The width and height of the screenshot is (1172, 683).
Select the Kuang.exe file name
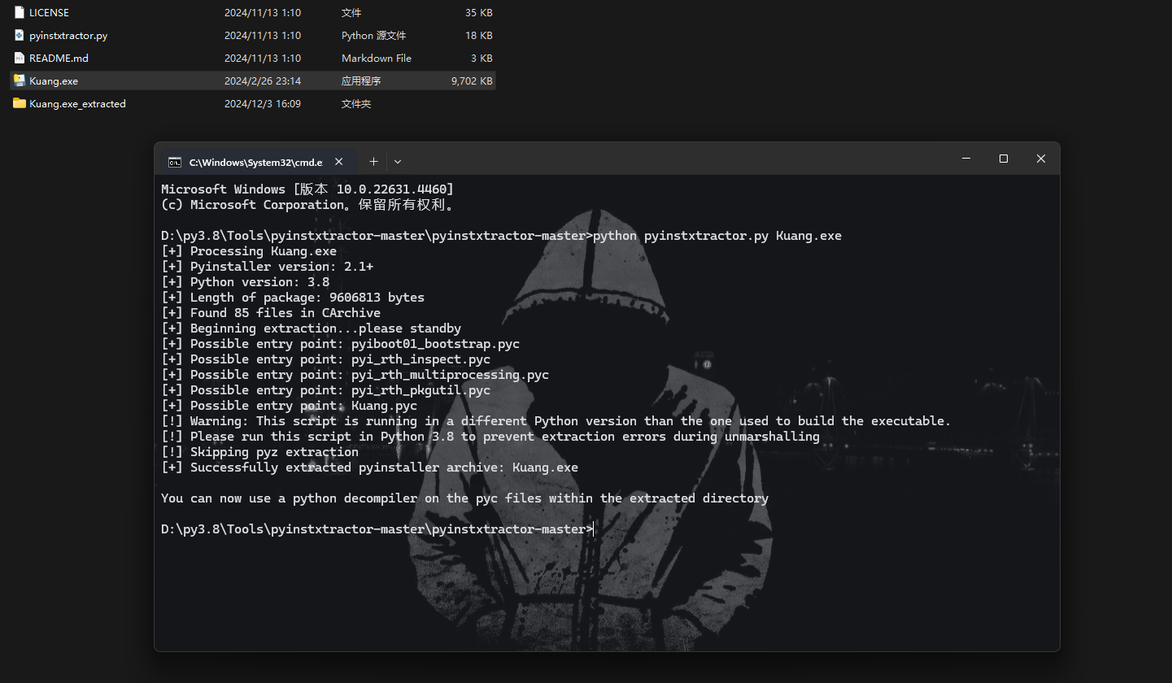click(54, 81)
